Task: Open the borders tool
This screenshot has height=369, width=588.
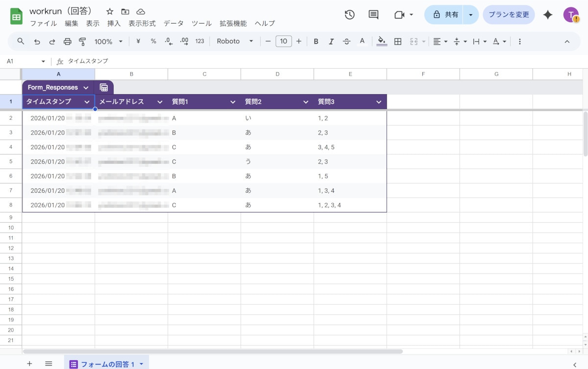Action: [x=397, y=41]
